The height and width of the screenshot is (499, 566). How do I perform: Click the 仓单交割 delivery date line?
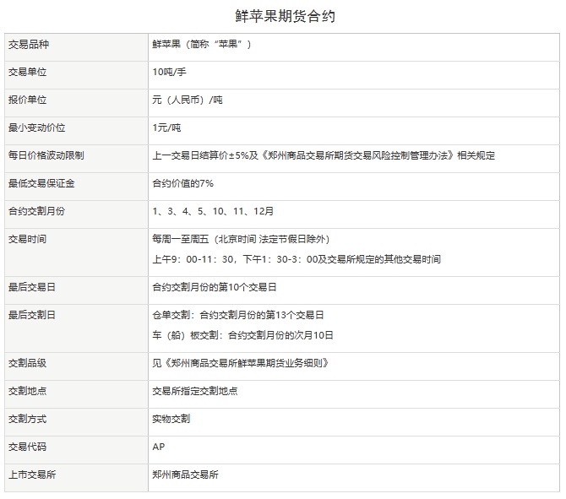tap(237, 315)
